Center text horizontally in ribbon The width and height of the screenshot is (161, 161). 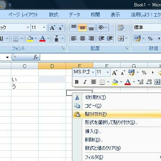83,39
